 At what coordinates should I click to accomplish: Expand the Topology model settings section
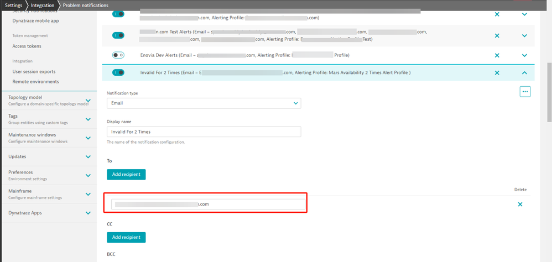(88, 101)
